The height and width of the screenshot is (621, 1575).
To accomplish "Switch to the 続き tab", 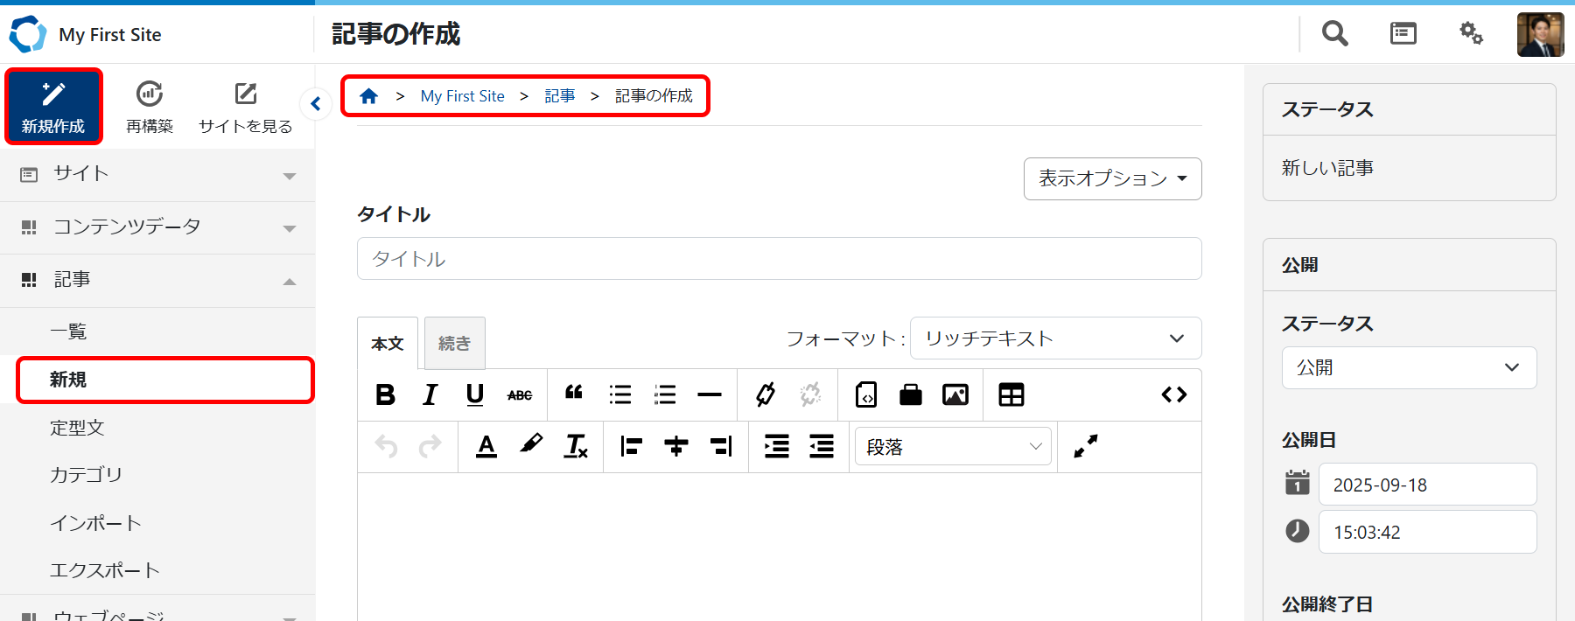I will [x=454, y=344].
